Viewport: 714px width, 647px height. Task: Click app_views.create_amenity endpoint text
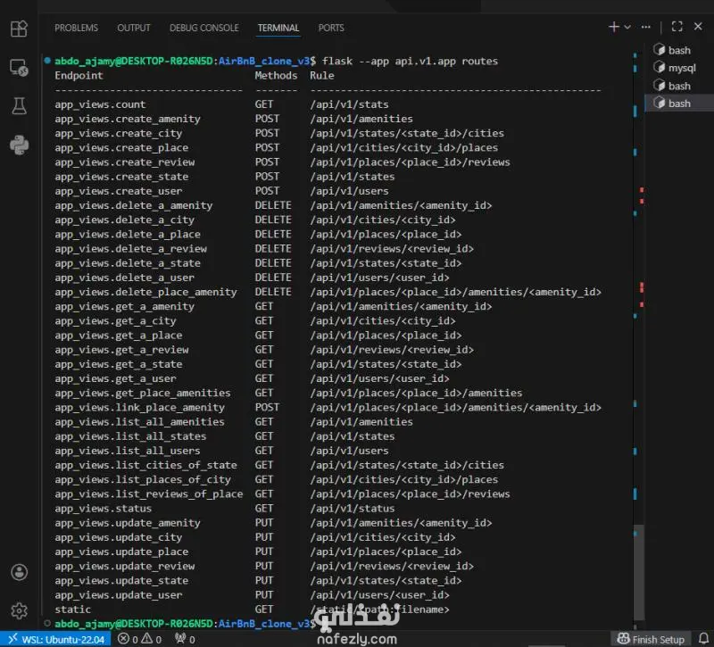pyautogui.click(x=128, y=120)
